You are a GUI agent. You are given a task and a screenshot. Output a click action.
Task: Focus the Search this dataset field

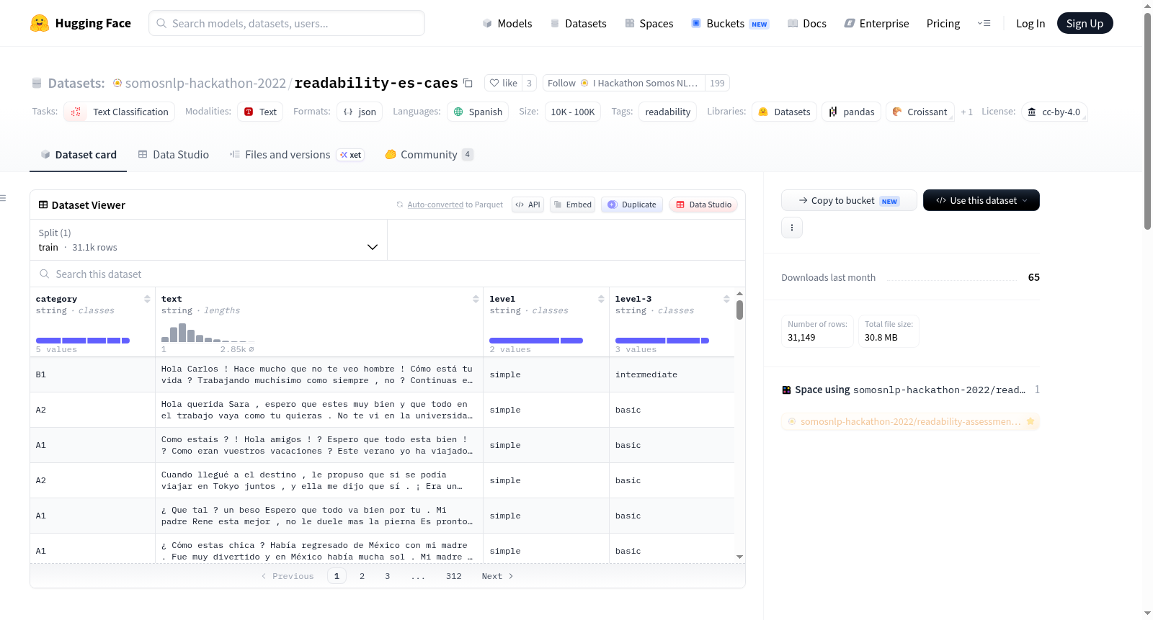[x=388, y=274]
